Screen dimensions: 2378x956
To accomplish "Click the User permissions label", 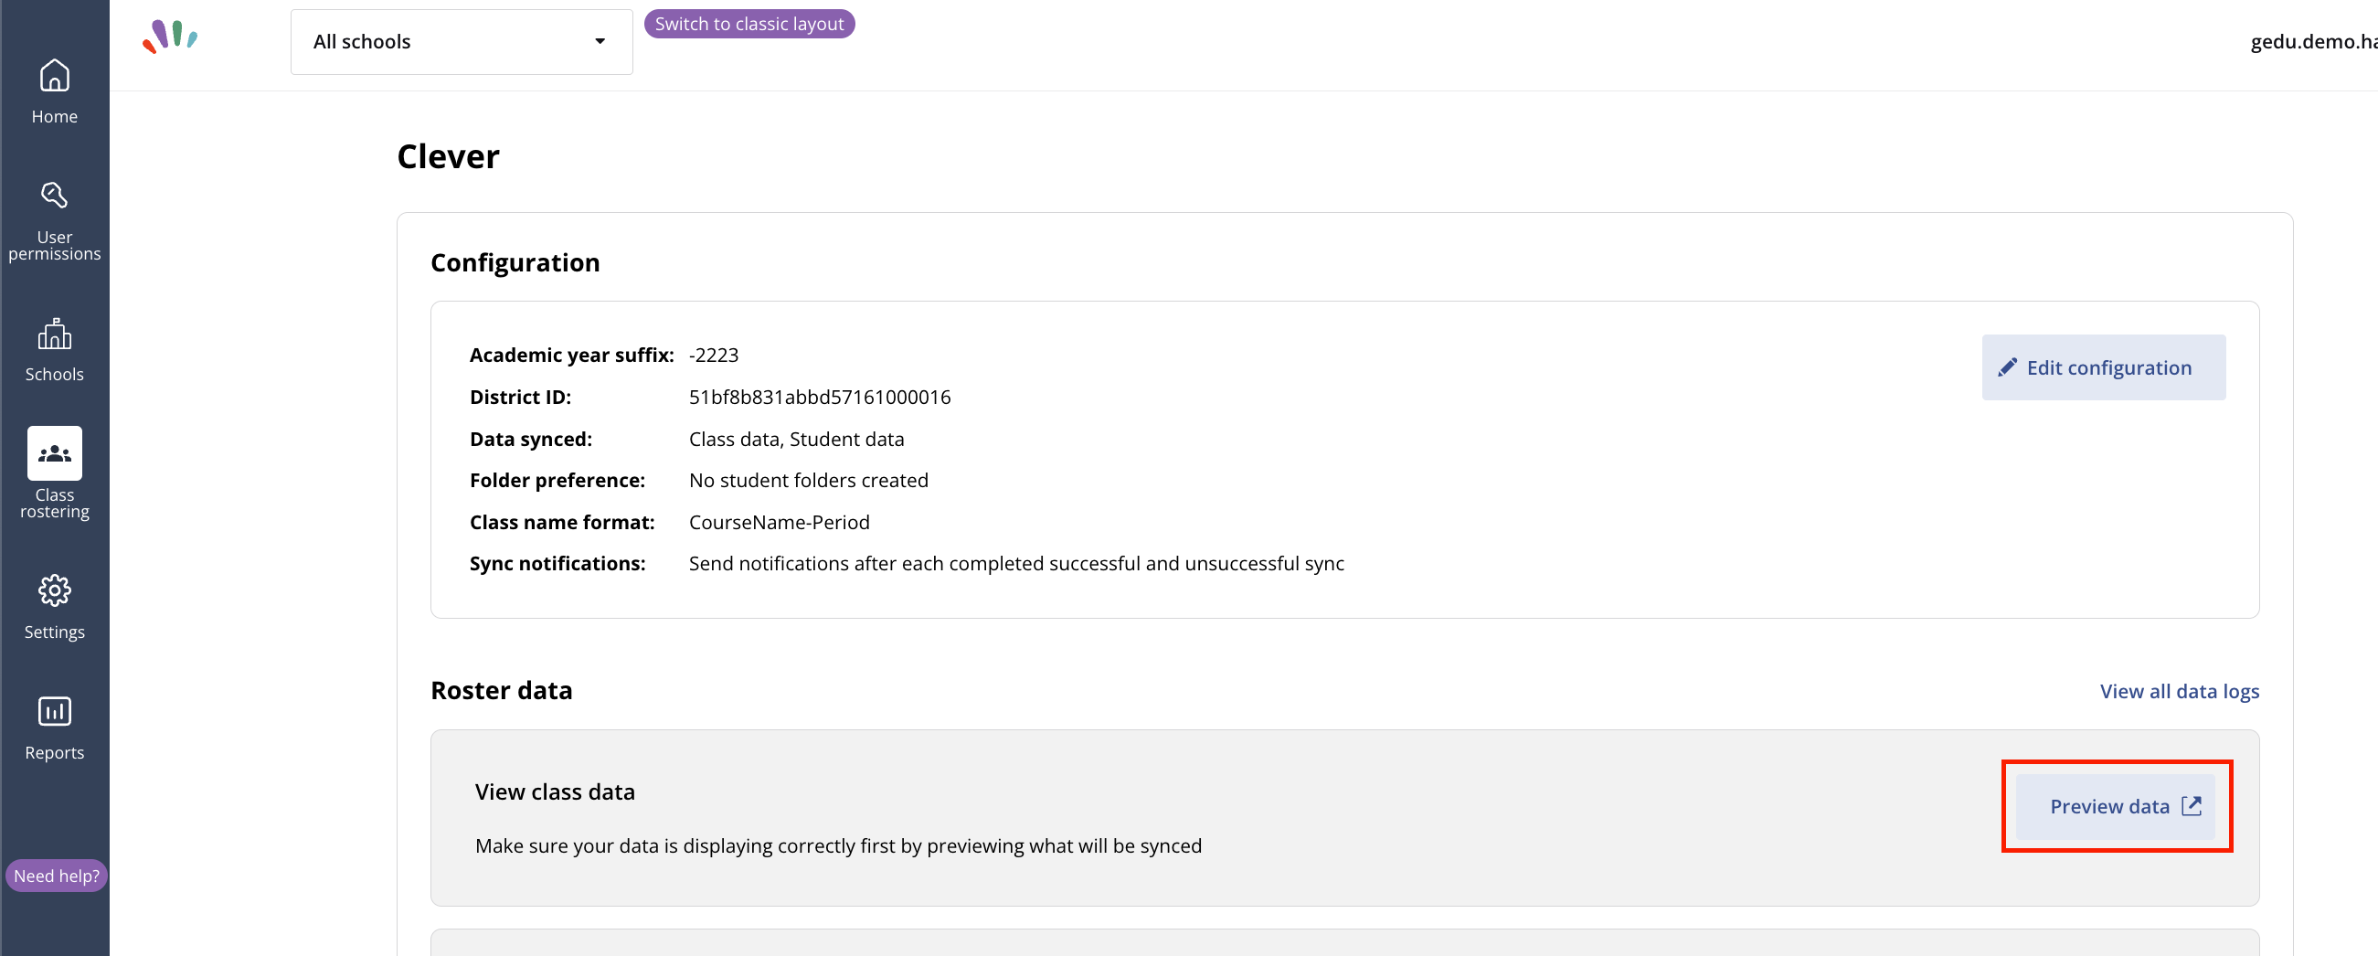I will [55, 246].
